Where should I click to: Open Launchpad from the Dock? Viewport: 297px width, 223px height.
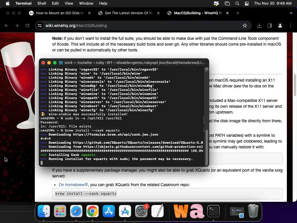60,211
